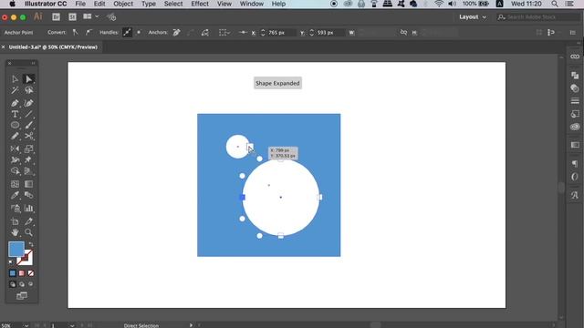Select the Reflect tool
The image size is (584, 328).
15,149
